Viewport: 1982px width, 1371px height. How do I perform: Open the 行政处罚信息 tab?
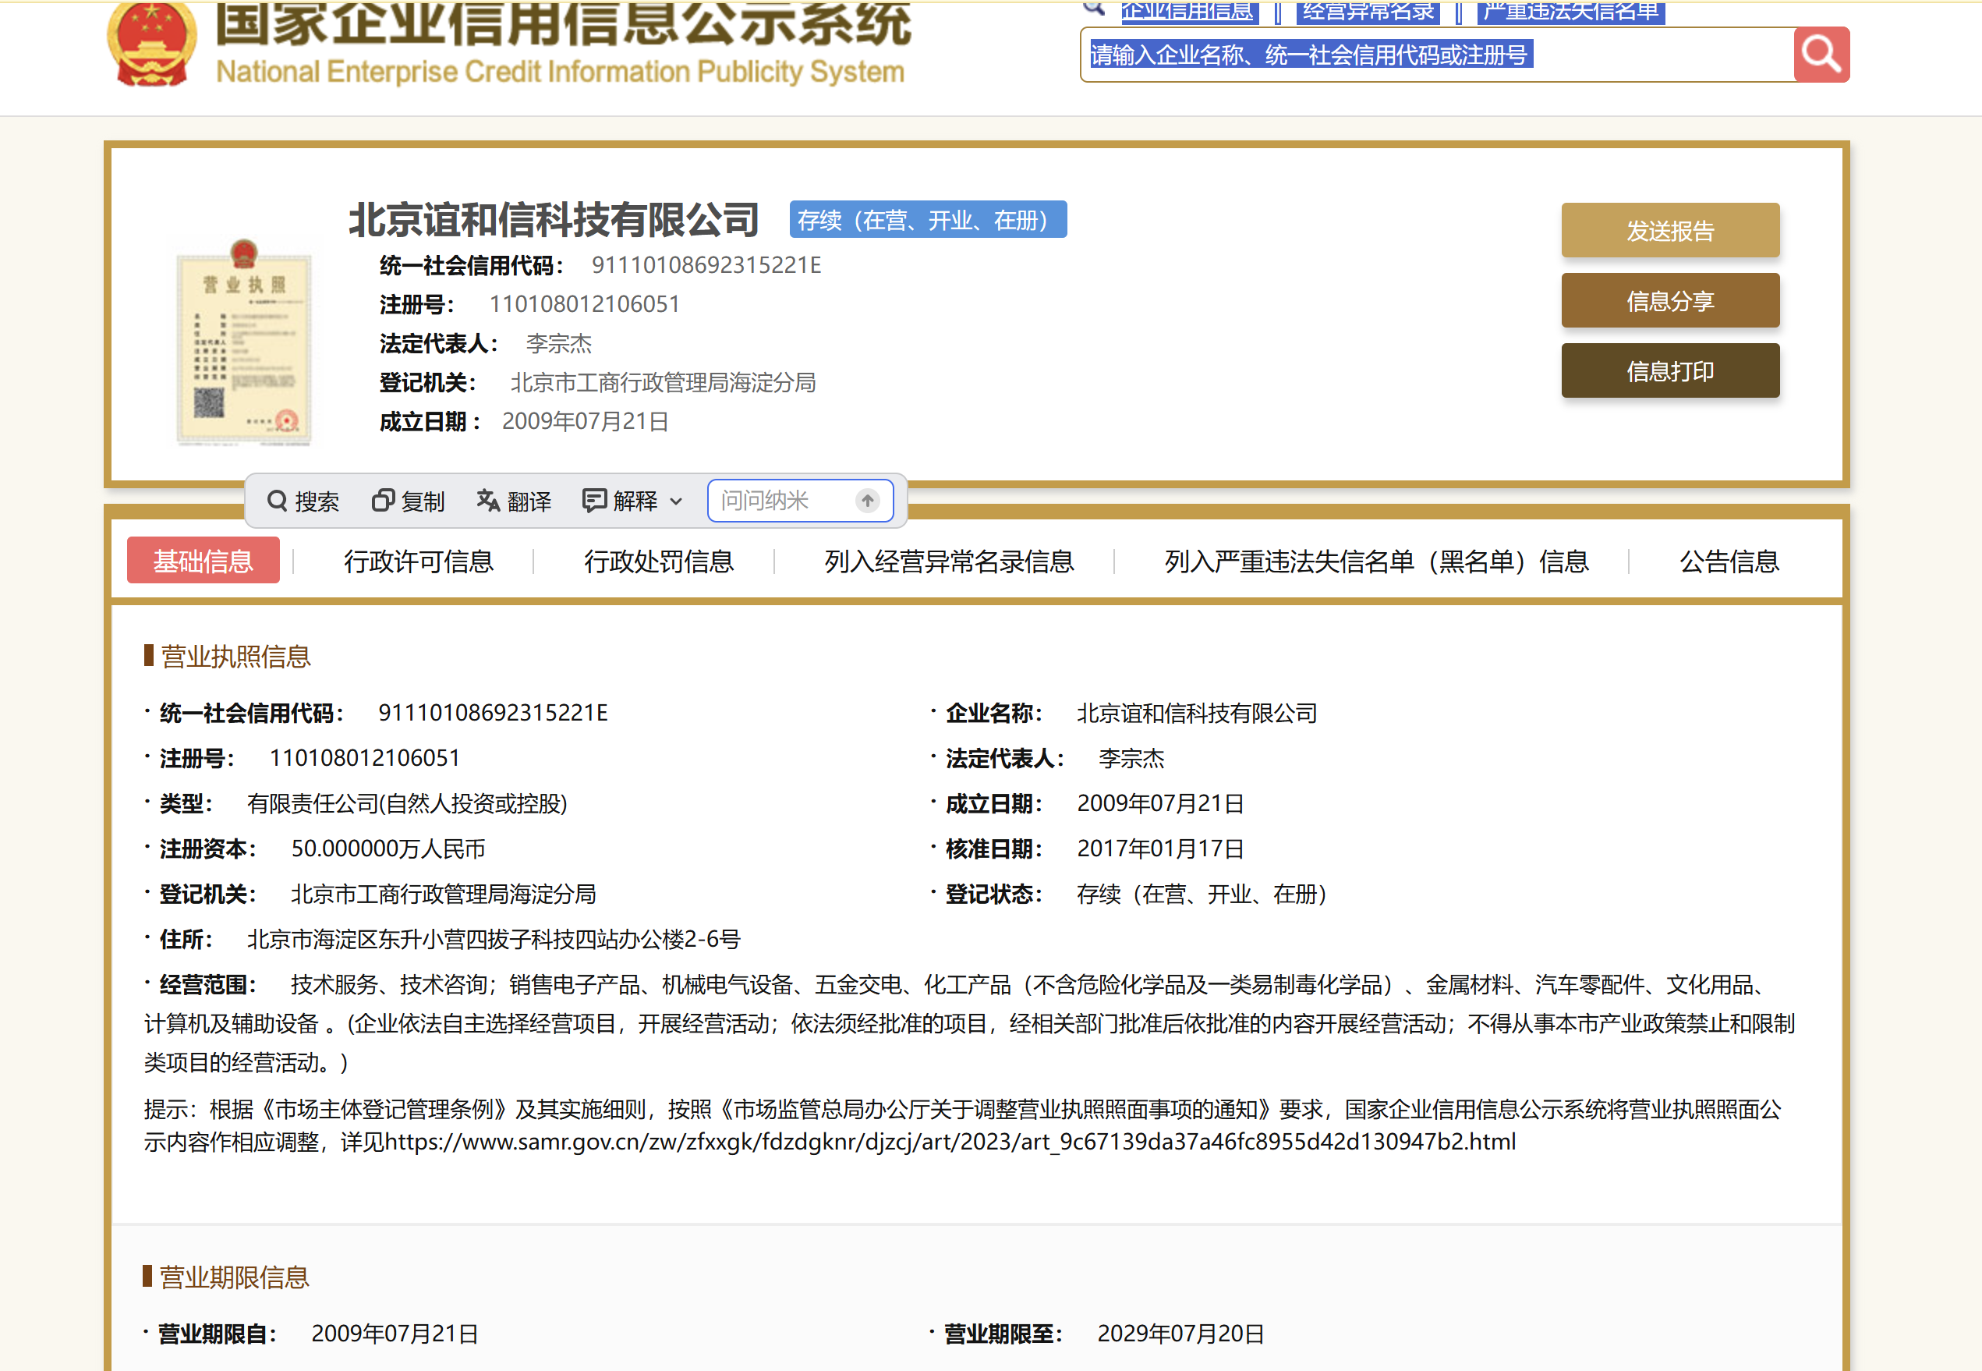click(x=658, y=561)
